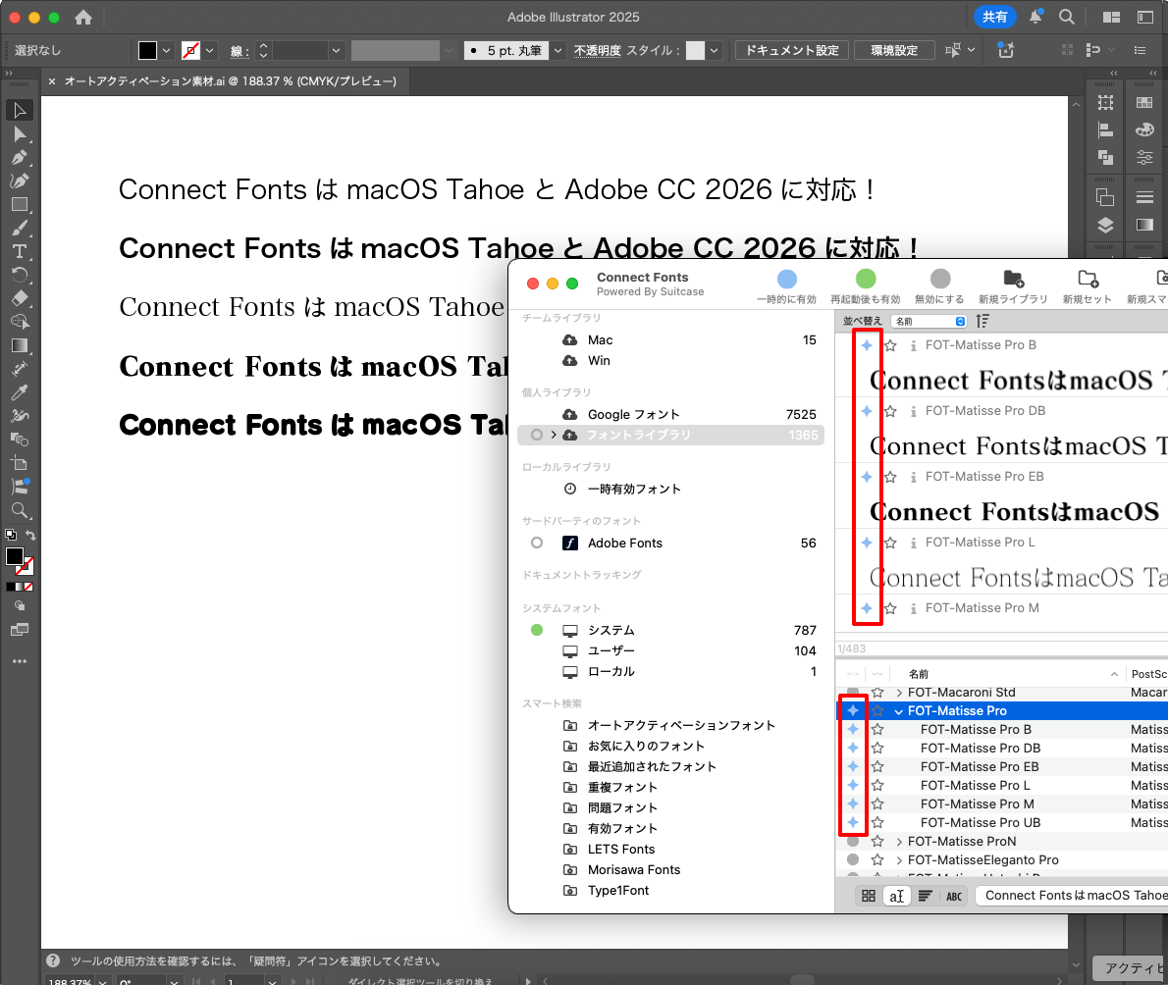Image resolution: width=1168 pixels, height=985 pixels.
Task: Select the Eyedropper tool
Action: coord(20,392)
